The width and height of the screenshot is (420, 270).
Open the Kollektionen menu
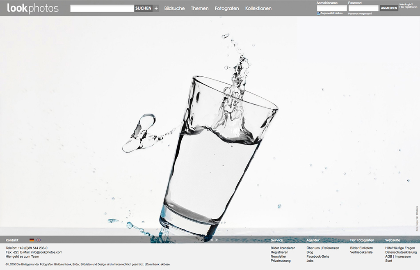[x=258, y=8]
